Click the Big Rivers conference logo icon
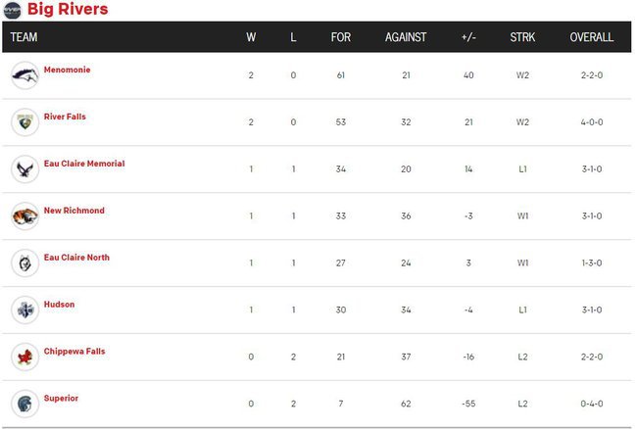The height and width of the screenshot is (429, 637). click(12, 10)
